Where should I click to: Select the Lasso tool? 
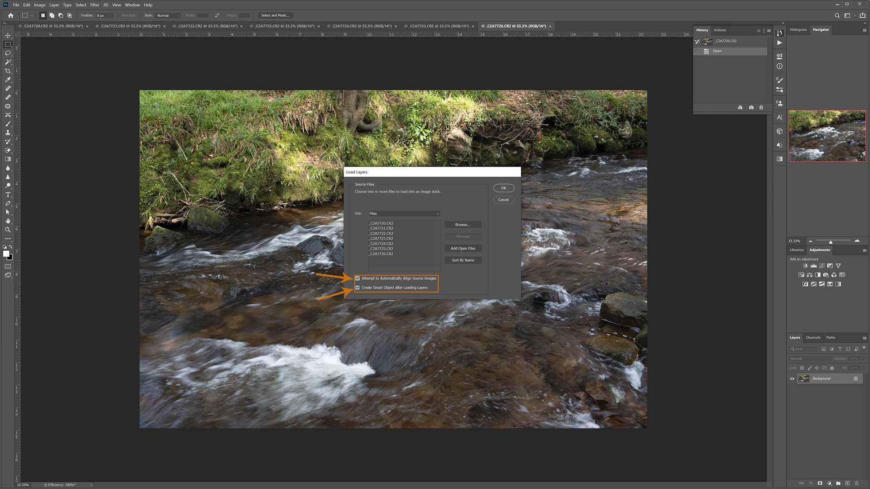coord(8,53)
